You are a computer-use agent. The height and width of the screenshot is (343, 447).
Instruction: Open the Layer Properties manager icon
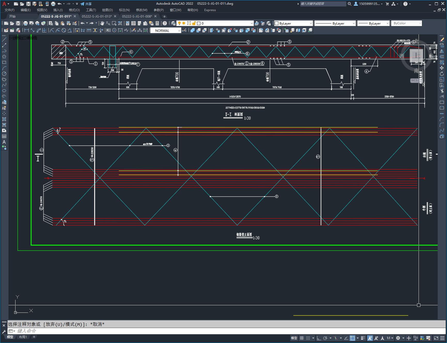(x=173, y=23)
